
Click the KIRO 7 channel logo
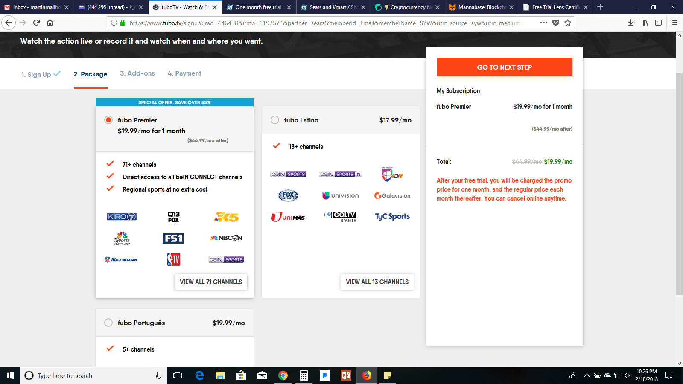pos(122,217)
